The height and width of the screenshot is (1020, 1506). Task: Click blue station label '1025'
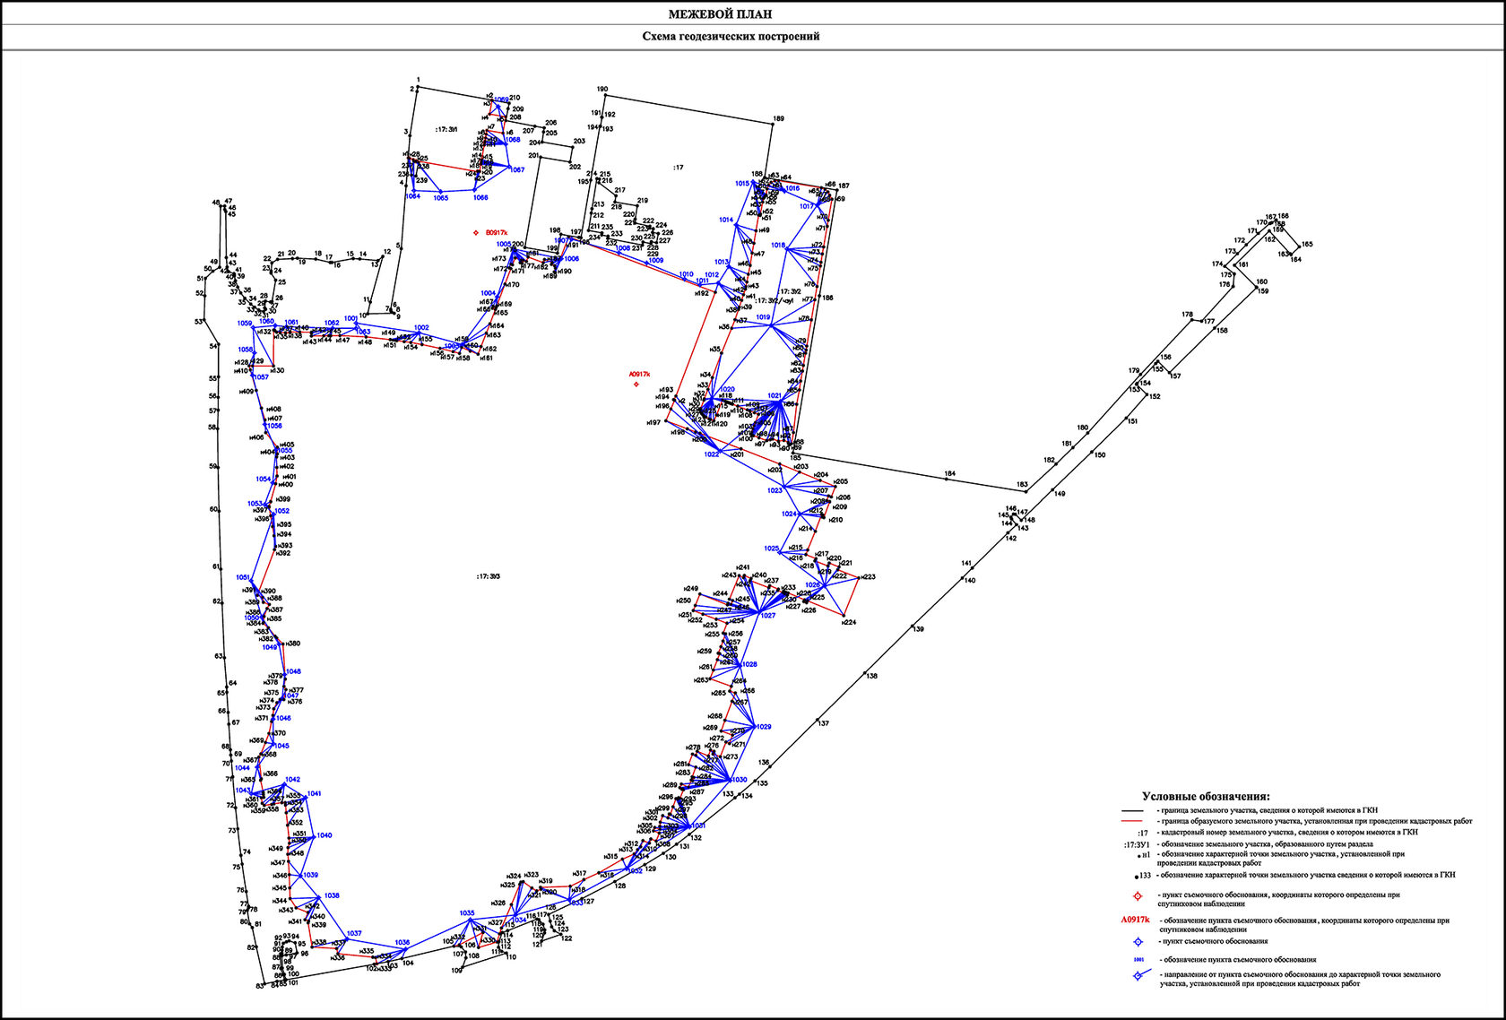pos(772,549)
